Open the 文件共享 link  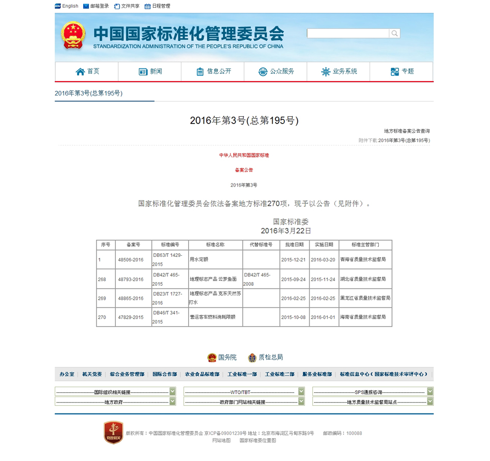[x=130, y=6]
